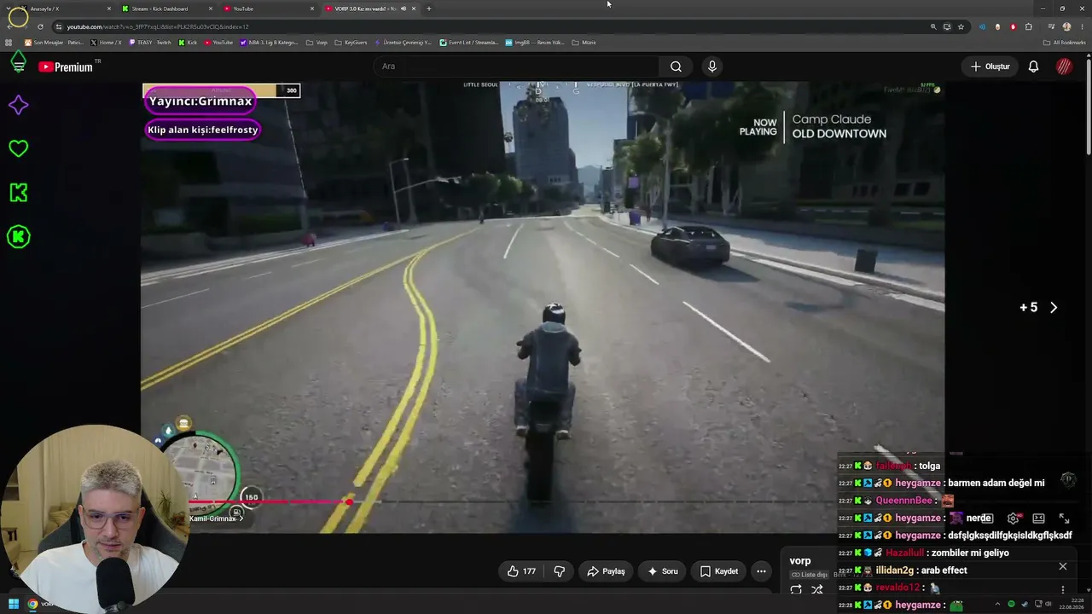The width and height of the screenshot is (1092, 614).
Task: Open the TEASY - Twitch bookmark
Action: tap(150, 43)
